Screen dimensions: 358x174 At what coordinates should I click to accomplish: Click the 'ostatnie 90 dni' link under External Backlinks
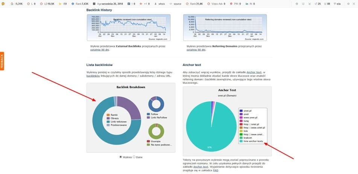100,49
